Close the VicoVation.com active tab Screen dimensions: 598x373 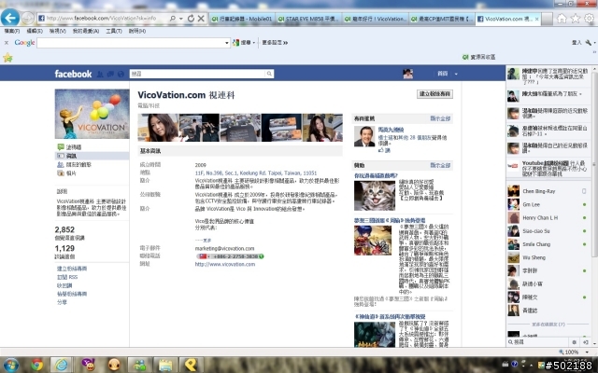click(x=536, y=19)
